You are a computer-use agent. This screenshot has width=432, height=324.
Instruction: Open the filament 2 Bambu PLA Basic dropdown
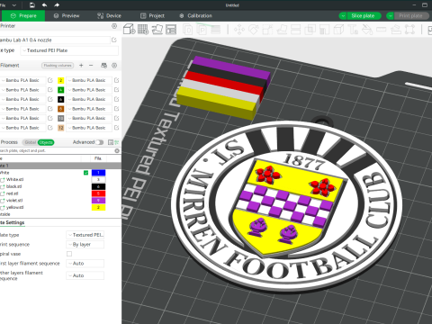coord(89,80)
